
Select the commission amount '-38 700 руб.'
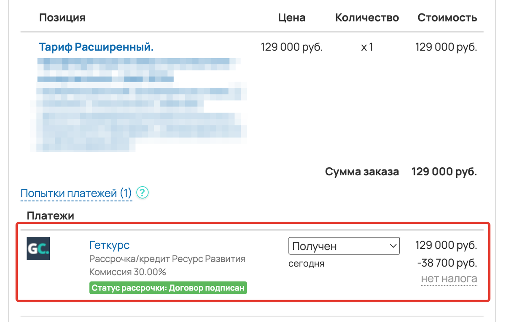(x=447, y=263)
